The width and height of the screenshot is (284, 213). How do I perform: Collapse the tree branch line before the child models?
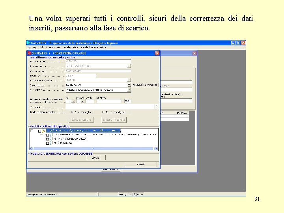pos(42,135)
